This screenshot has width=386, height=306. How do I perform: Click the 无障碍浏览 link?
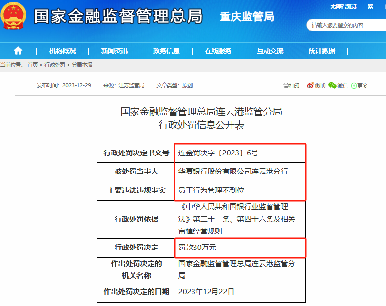click(x=344, y=7)
